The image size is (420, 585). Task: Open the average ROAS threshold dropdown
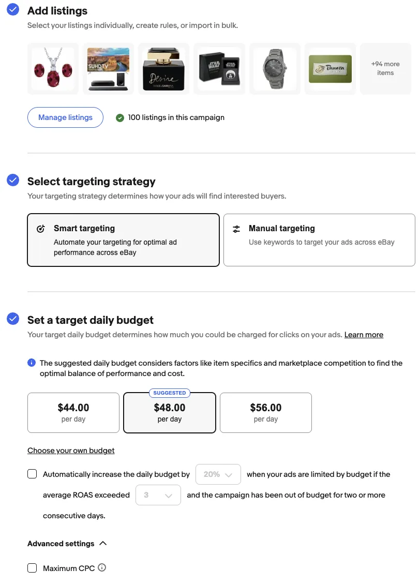coord(158,495)
